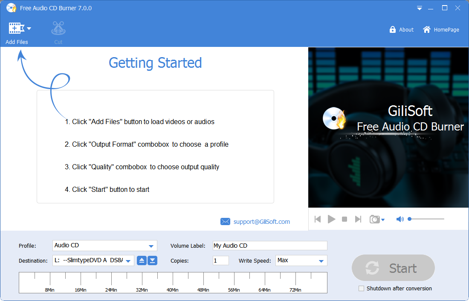The image size is (469, 301).
Task: Click the 24Min ruler label
Action: 111,290
